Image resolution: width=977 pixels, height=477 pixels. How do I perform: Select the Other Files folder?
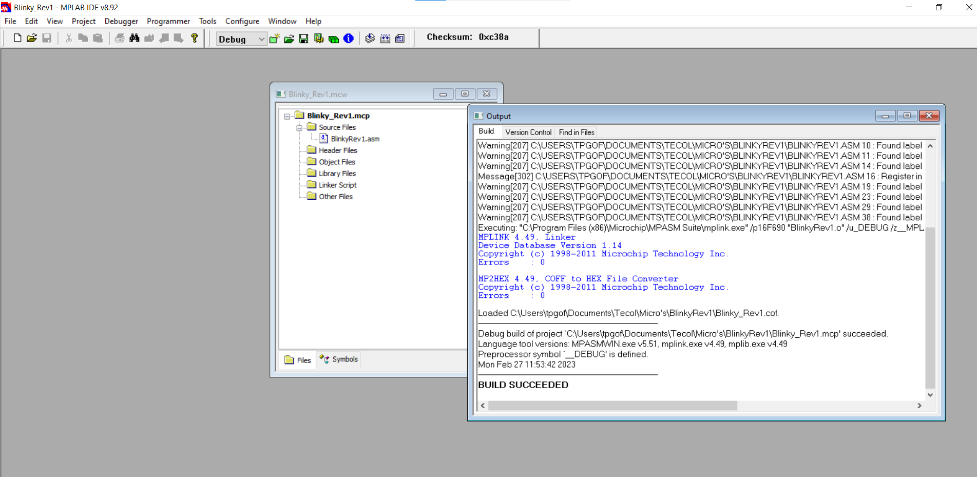334,197
